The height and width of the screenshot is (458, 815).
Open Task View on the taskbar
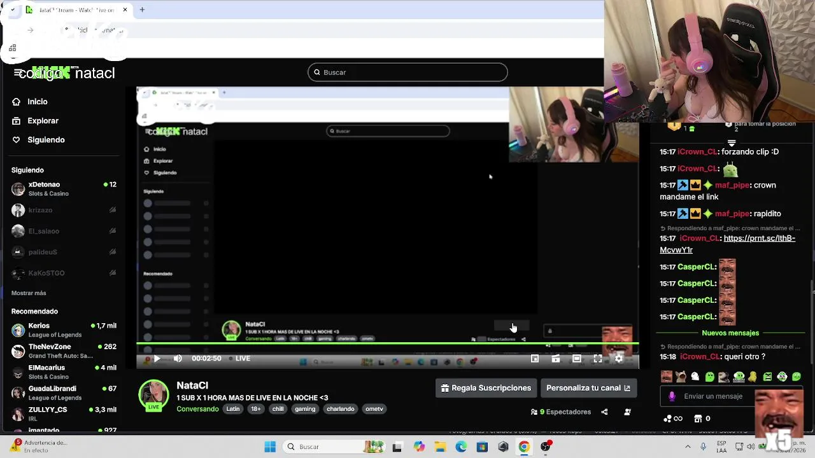tap(397, 447)
